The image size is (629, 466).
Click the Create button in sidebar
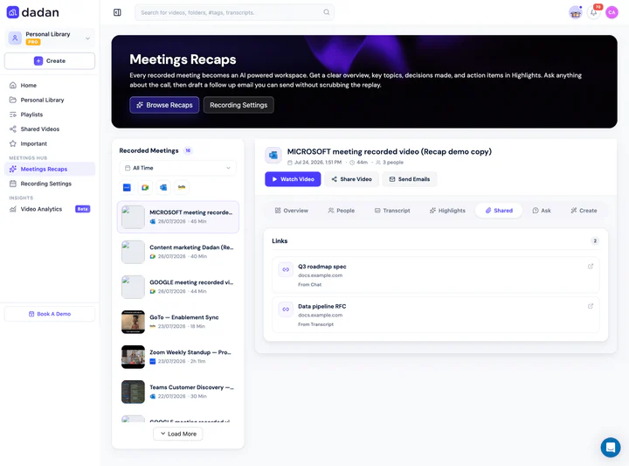(x=50, y=61)
